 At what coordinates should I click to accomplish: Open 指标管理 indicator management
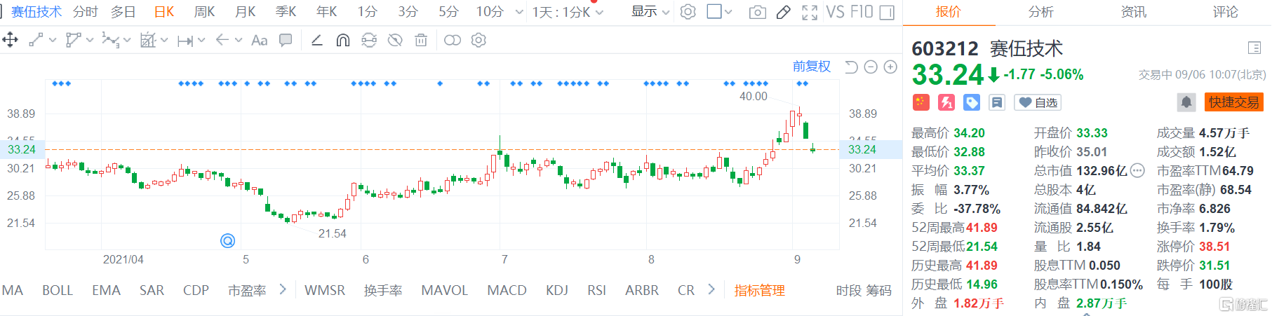coord(759,290)
